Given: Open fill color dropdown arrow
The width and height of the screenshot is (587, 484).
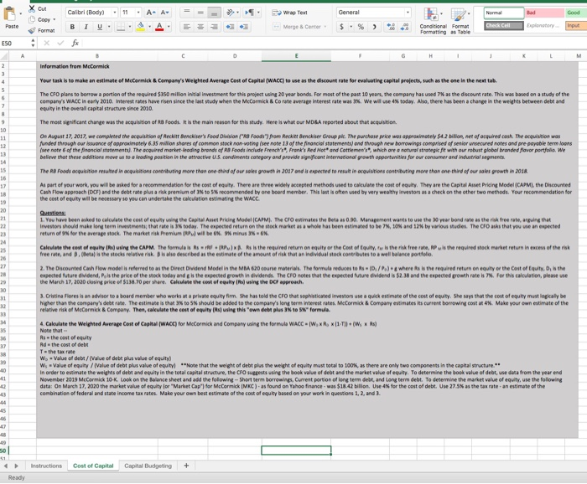Looking at the screenshot, I should [x=149, y=27].
